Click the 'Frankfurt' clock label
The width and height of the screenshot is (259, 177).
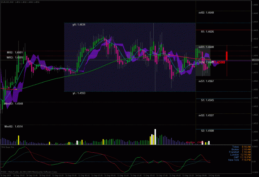click(x=234, y=152)
